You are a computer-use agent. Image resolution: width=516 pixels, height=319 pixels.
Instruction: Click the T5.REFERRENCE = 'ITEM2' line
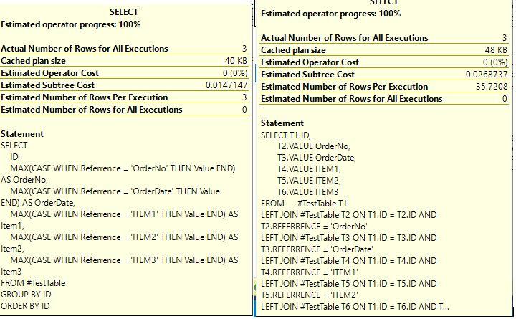point(310,295)
